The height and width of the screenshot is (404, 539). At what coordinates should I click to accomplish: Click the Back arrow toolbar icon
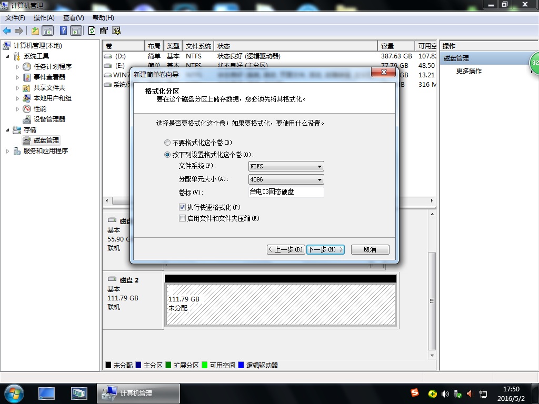7,31
